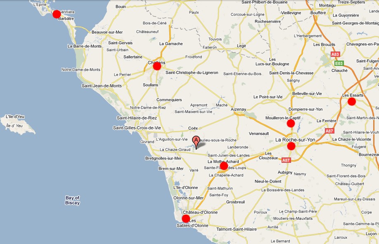Click the Bay of Biscay label
The width and height of the screenshot is (379, 244).
(x=72, y=200)
